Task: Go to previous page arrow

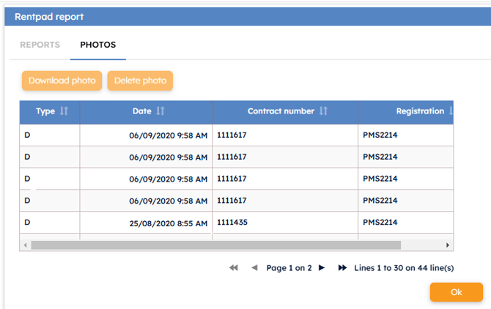Action: coord(254,268)
